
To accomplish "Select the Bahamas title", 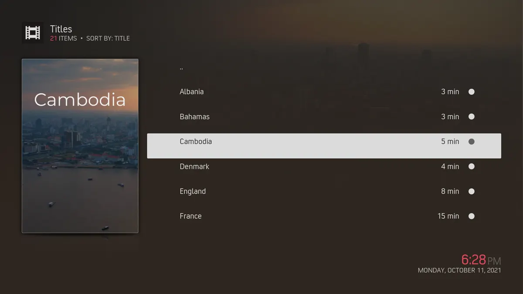I will pos(324,117).
